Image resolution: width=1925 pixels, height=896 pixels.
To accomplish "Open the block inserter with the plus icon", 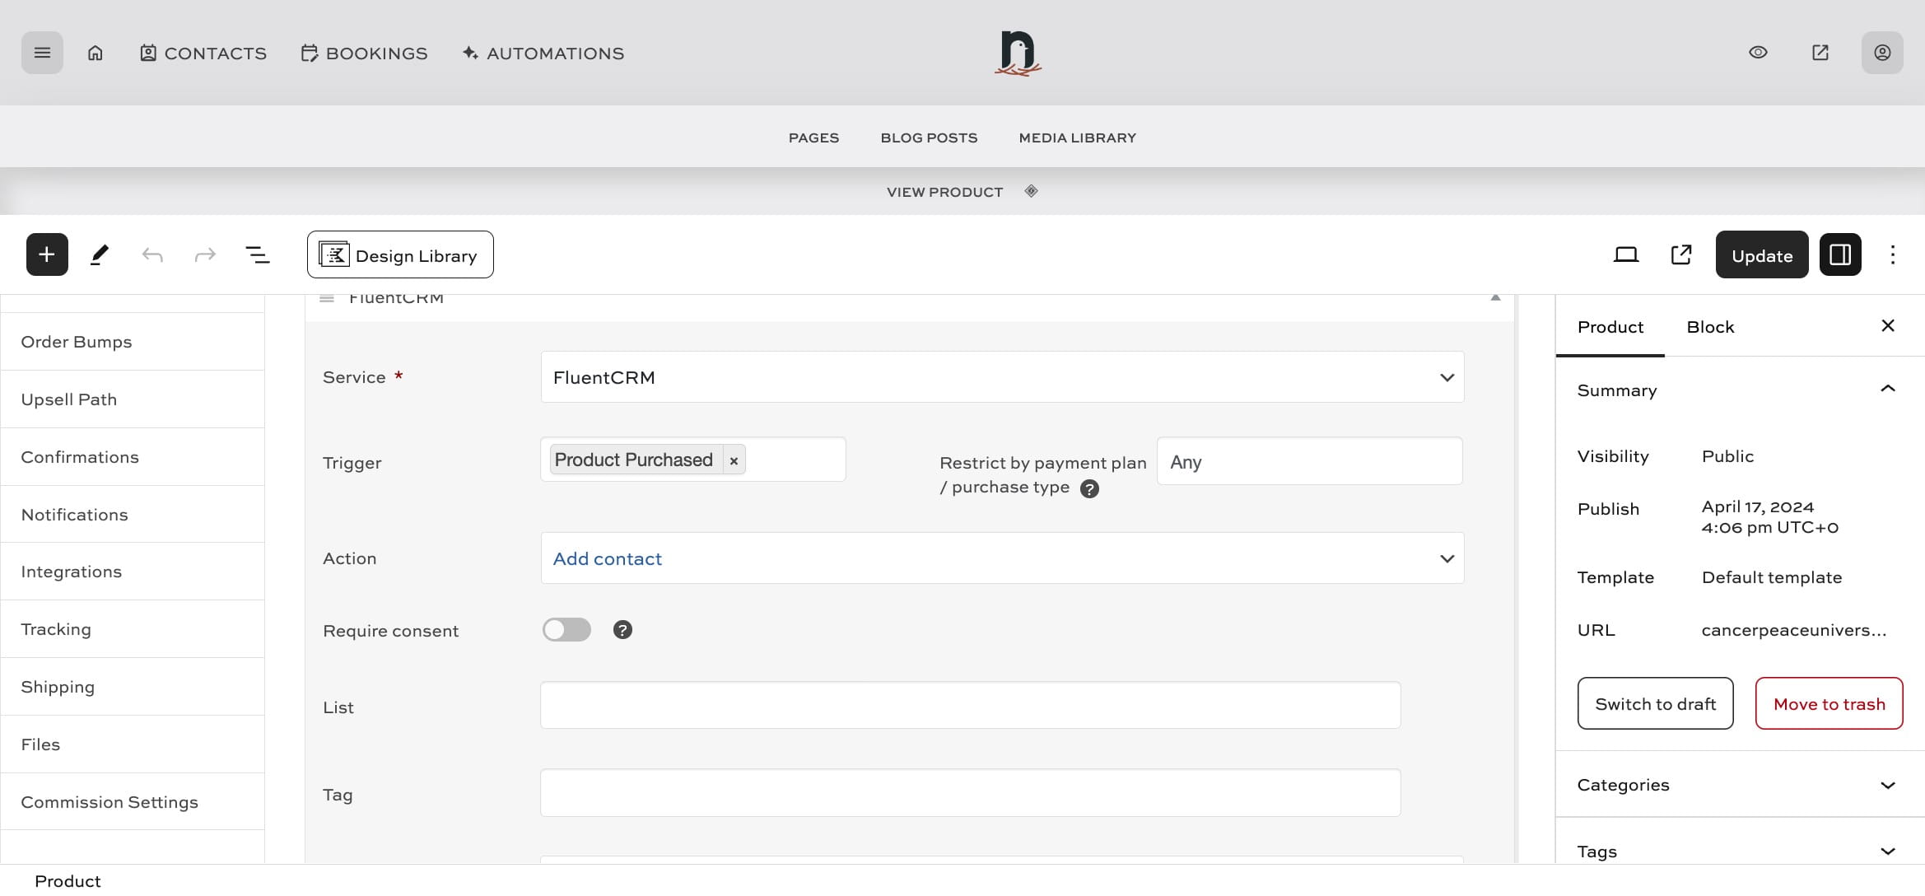I will tap(46, 254).
